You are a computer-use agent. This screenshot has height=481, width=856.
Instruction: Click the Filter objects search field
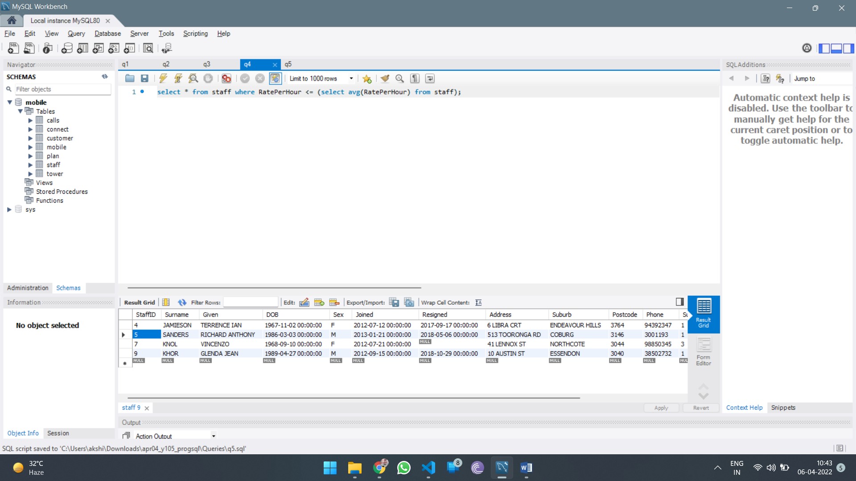(62, 89)
